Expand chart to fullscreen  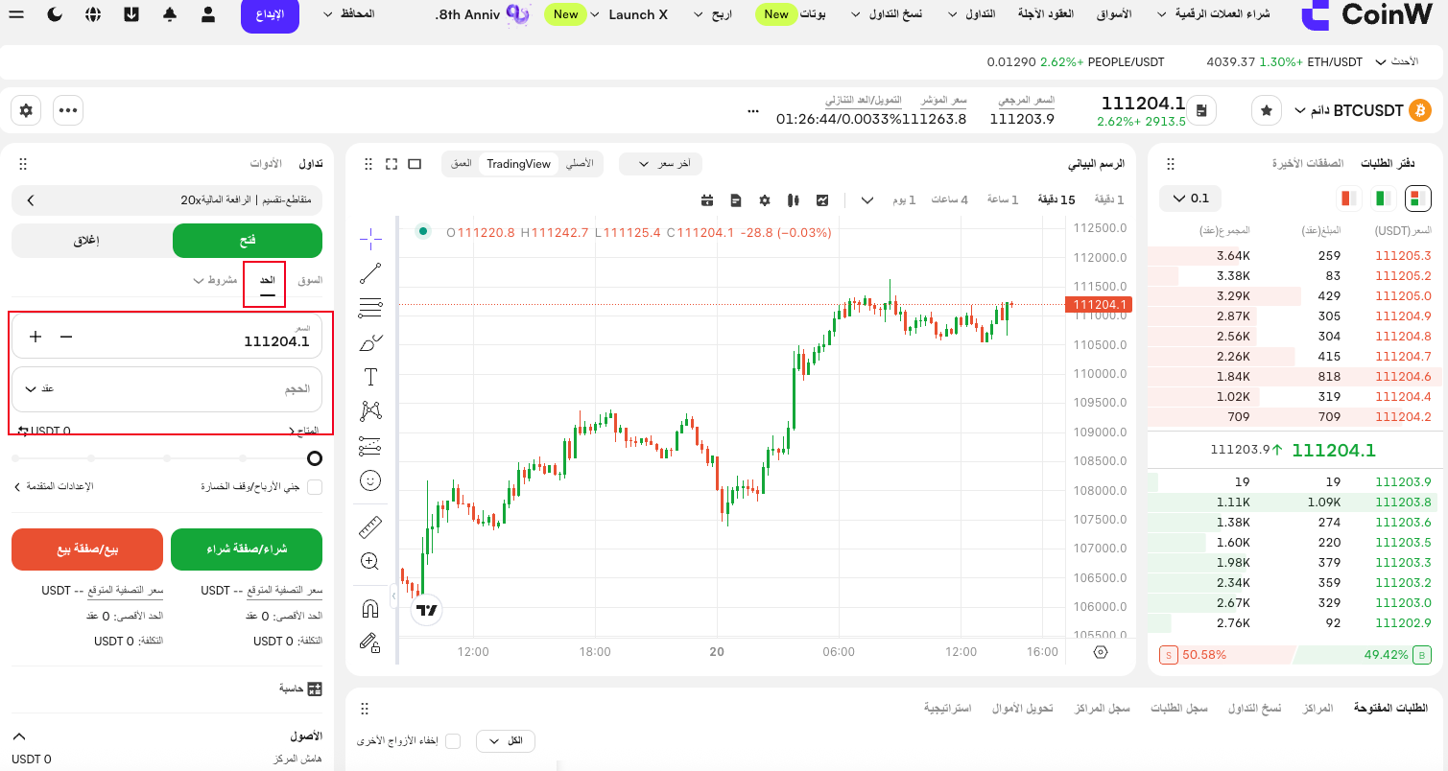[392, 164]
